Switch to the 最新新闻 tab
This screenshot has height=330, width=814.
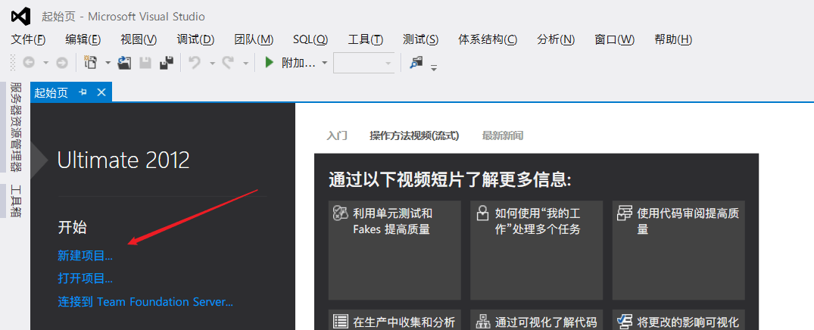(x=502, y=136)
